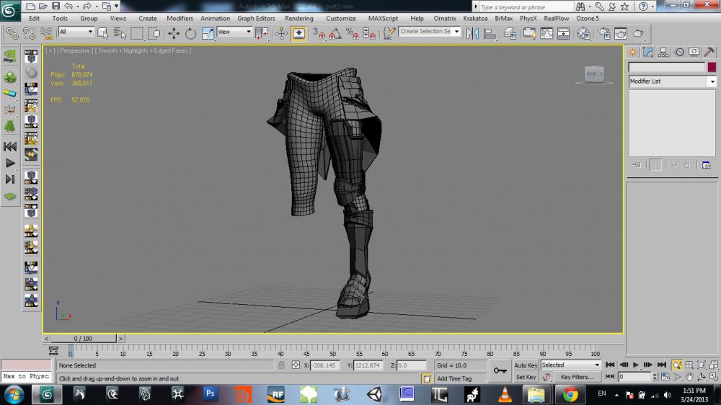Open the selection filter 'All' dropdown
The height and width of the screenshot is (405, 721).
click(91, 32)
